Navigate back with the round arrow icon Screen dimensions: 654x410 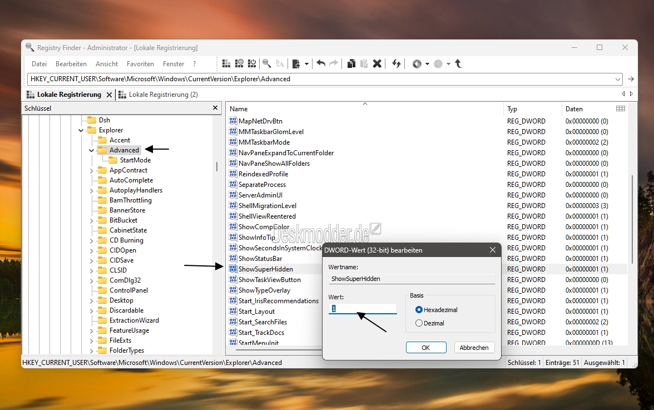coord(417,64)
